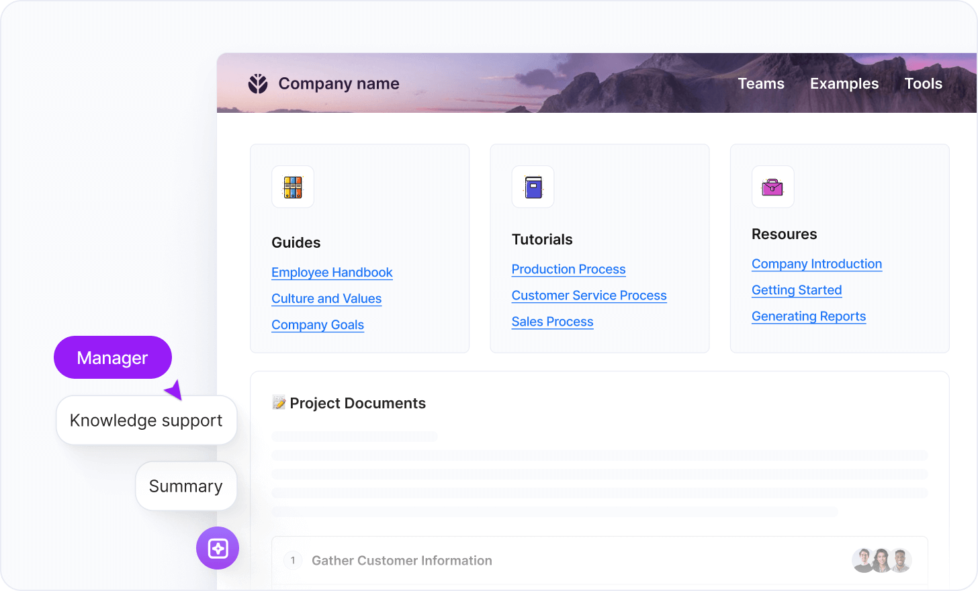The width and height of the screenshot is (978, 591).
Task: Click the assignee avatars on Gather Customer Information
Action: click(881, 560)
